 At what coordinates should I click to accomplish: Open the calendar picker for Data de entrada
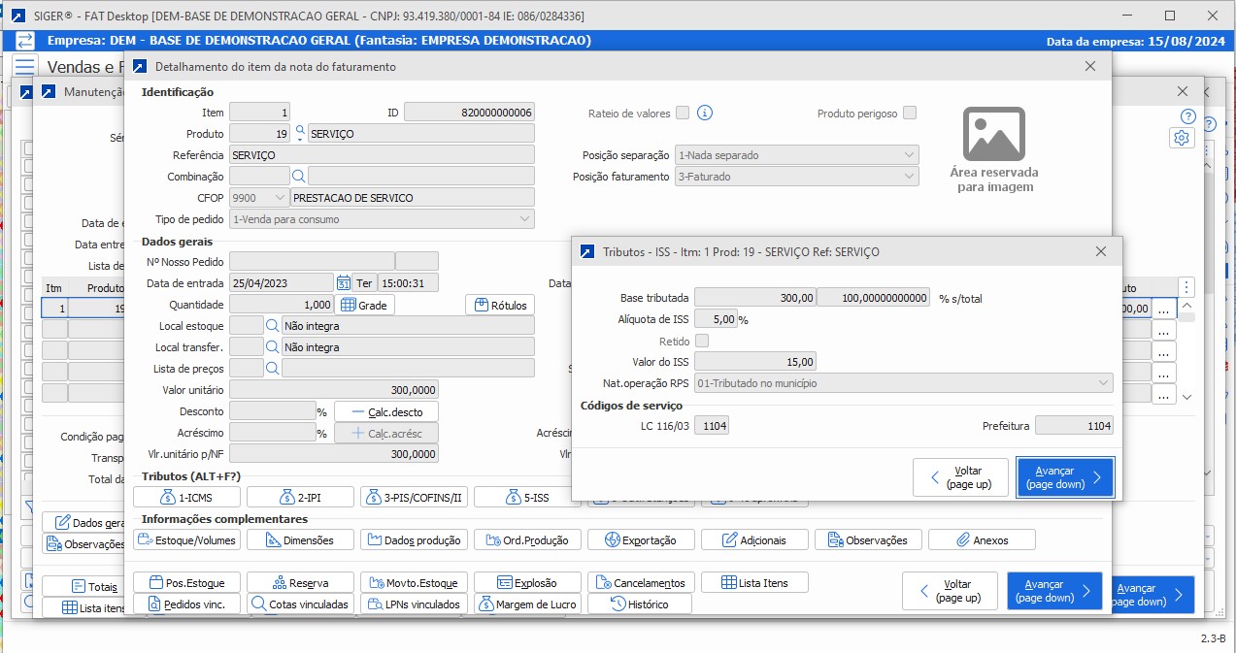(344, 282)
